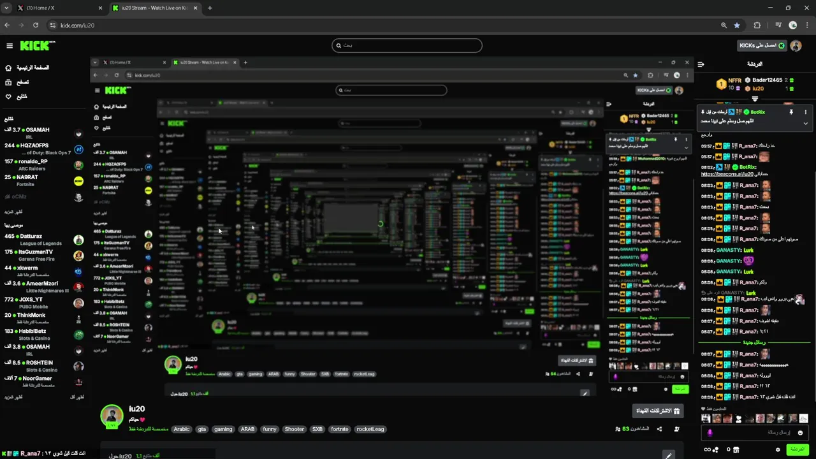816x459 pixels.
Task: Click browser zoom magnifier icon in address bar
Action: pos(724,25)
